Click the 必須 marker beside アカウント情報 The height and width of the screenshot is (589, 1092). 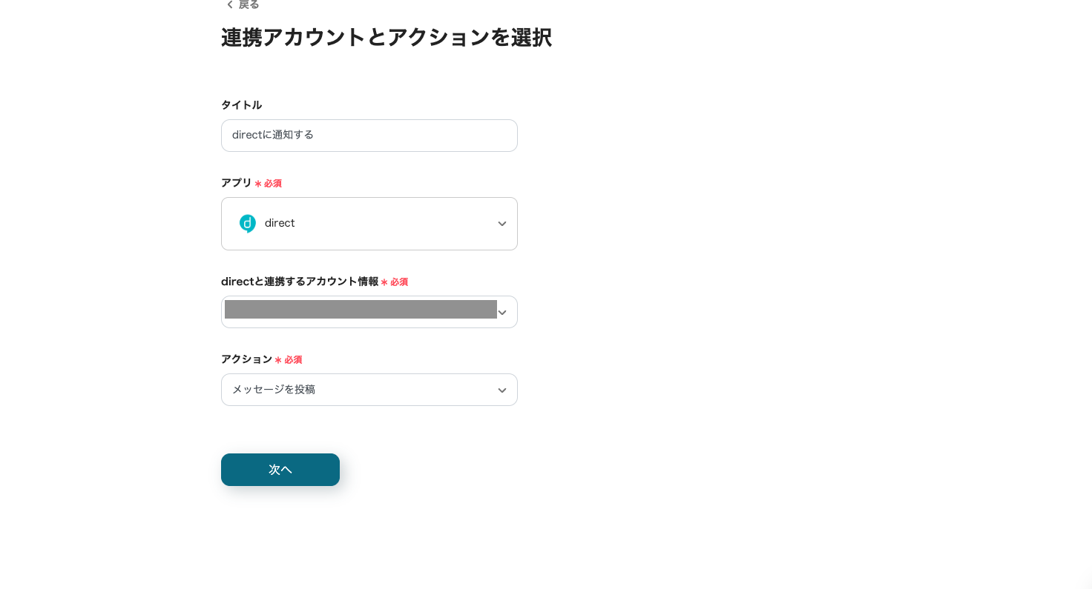click(399, 282)
